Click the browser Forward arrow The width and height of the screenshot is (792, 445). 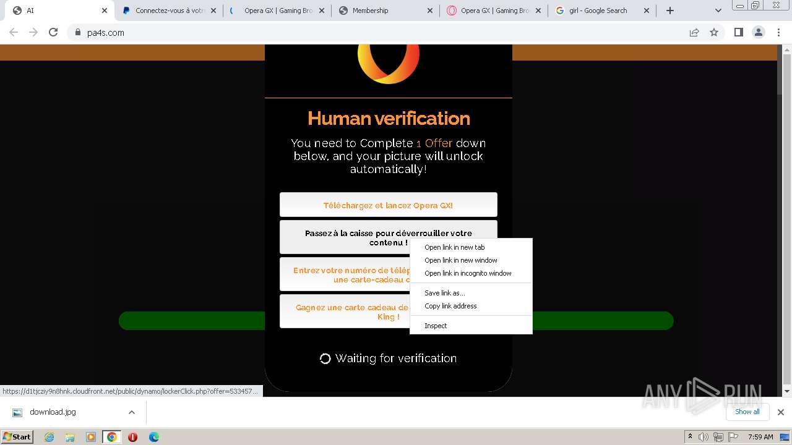33,32
